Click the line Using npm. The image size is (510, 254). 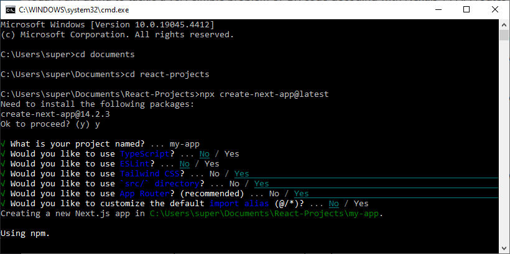(25, 234)
